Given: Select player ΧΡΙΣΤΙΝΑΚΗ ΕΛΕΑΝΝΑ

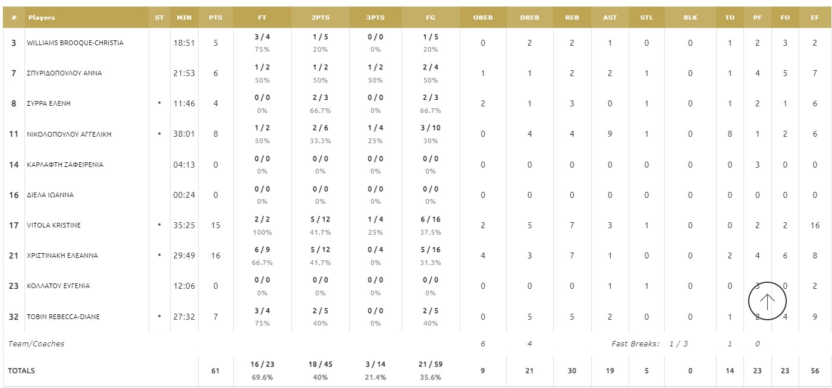Looking at the screenshot, I should click(62, 255).
